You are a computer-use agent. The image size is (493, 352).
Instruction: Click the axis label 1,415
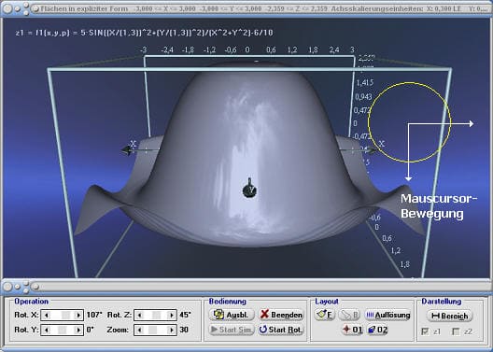click(365, 83)
